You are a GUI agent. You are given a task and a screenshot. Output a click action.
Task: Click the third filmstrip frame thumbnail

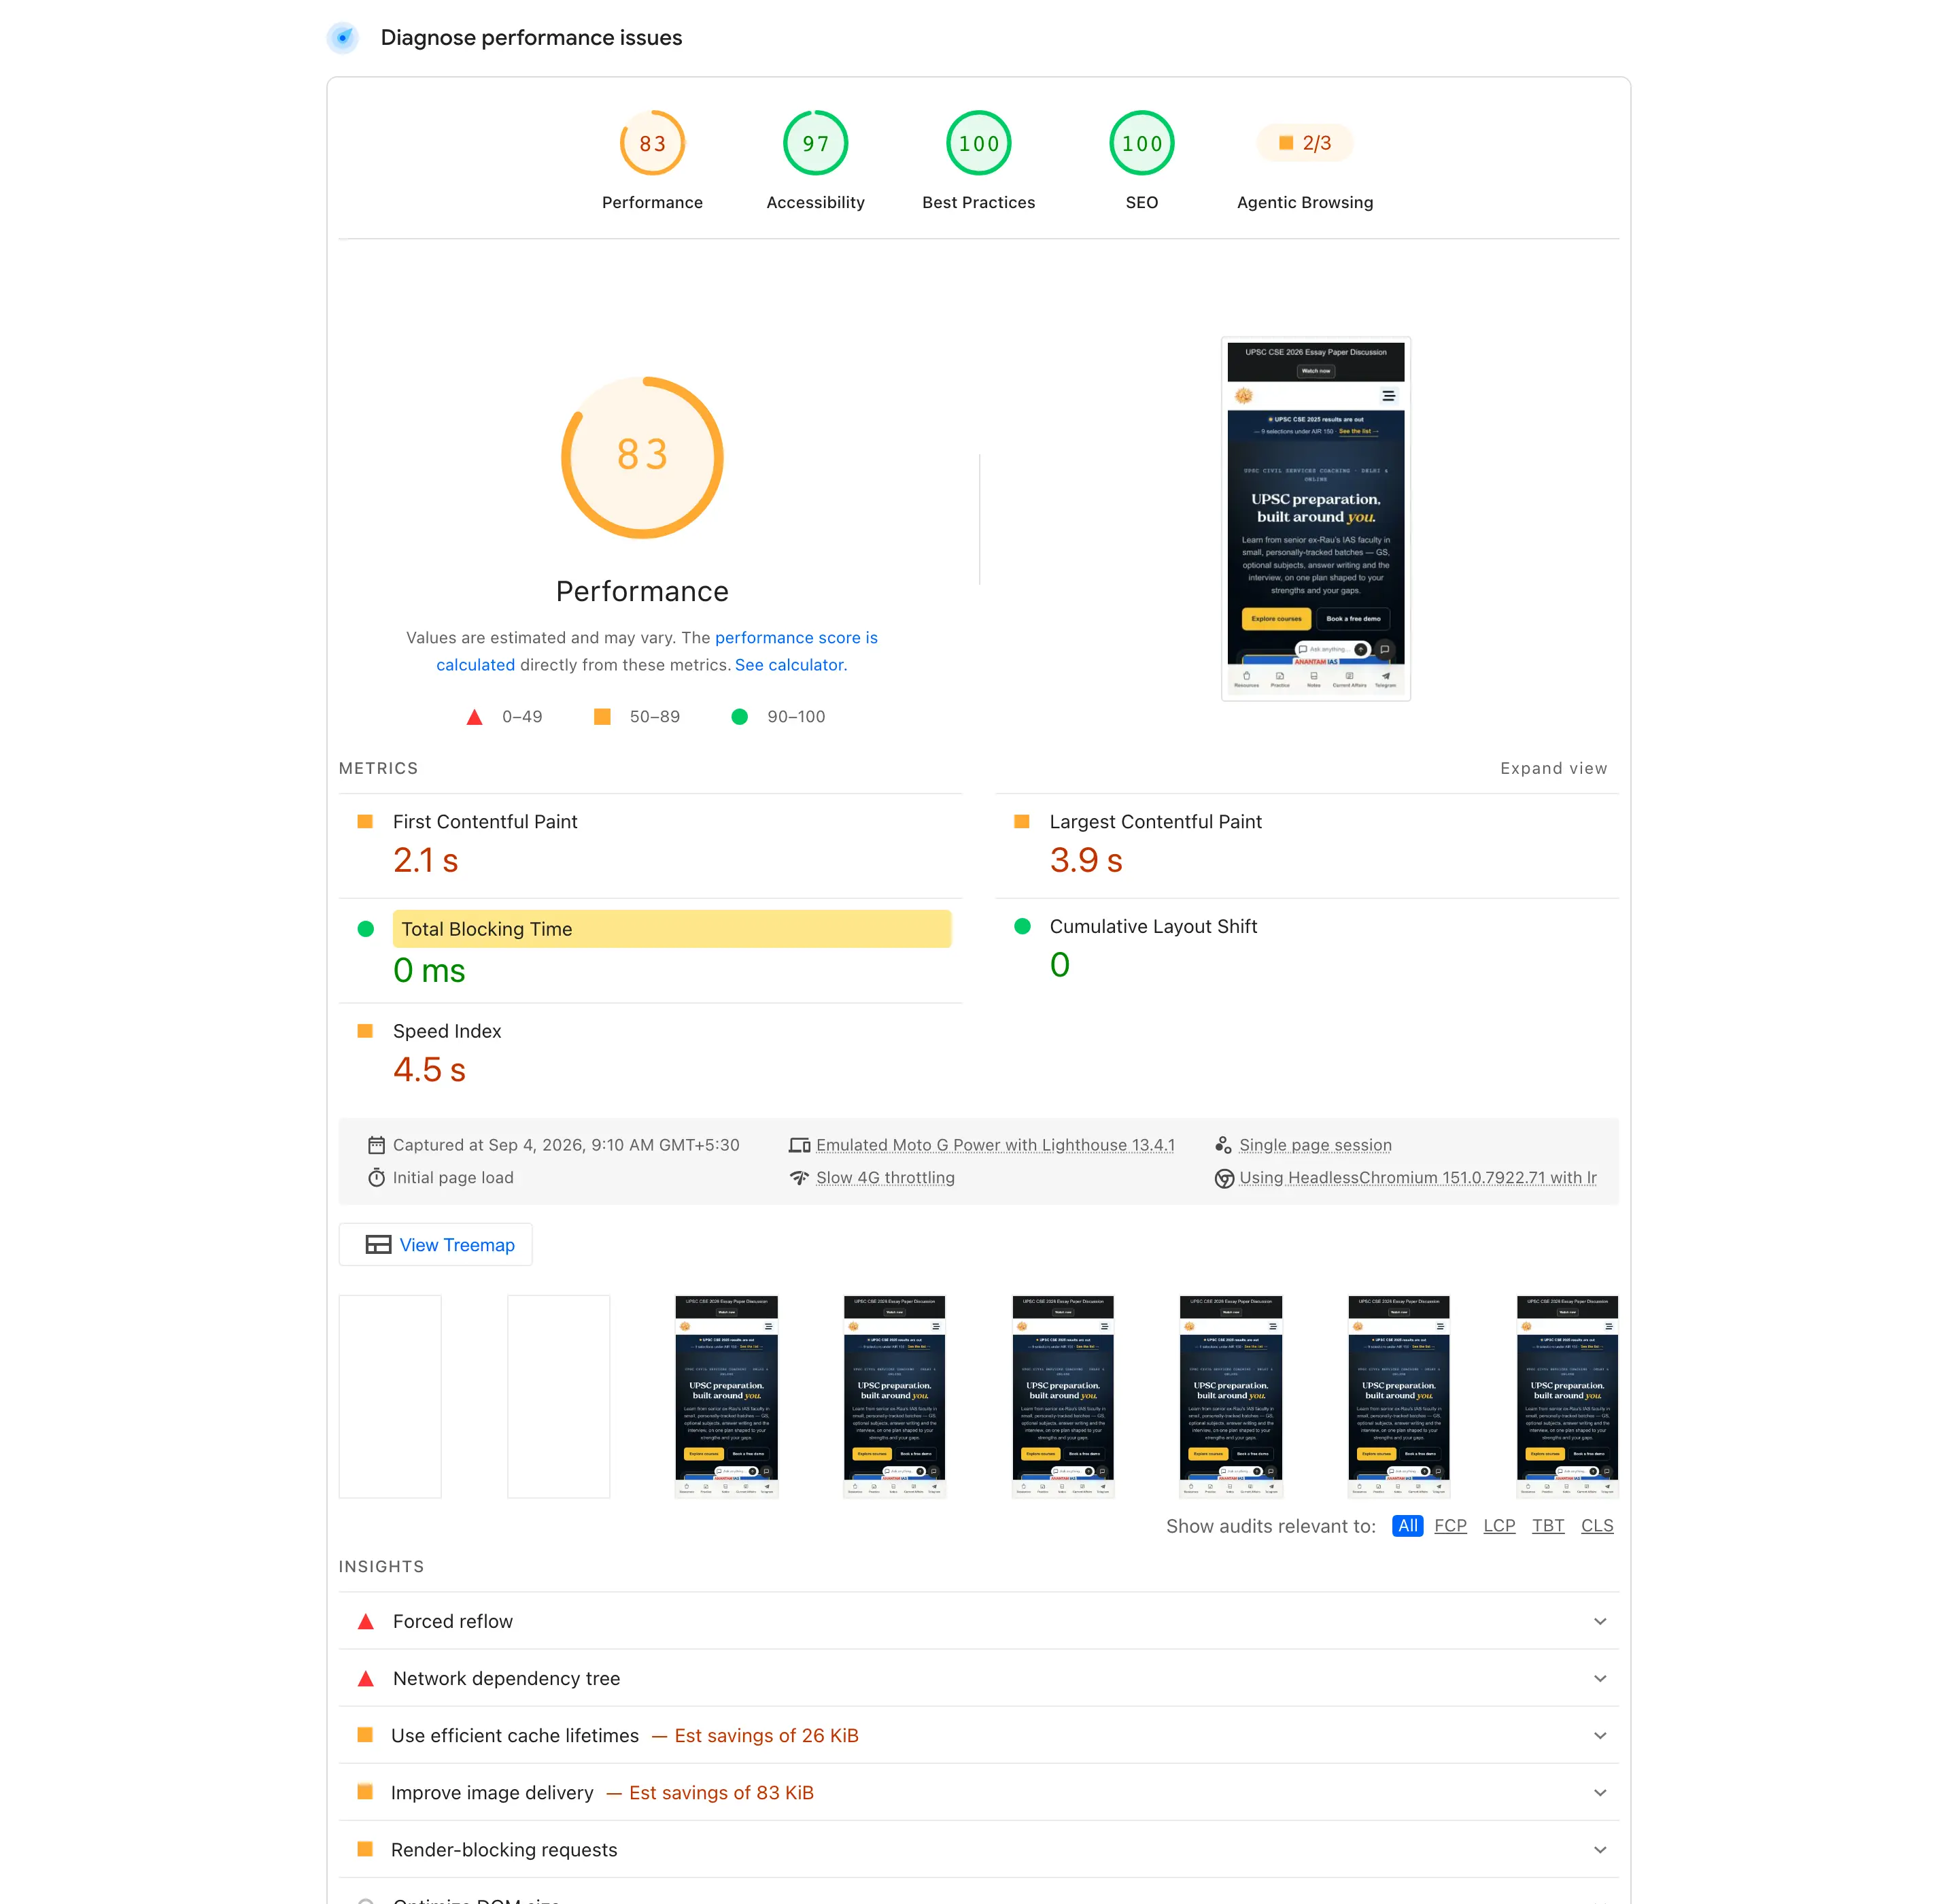click(726, 1397)
